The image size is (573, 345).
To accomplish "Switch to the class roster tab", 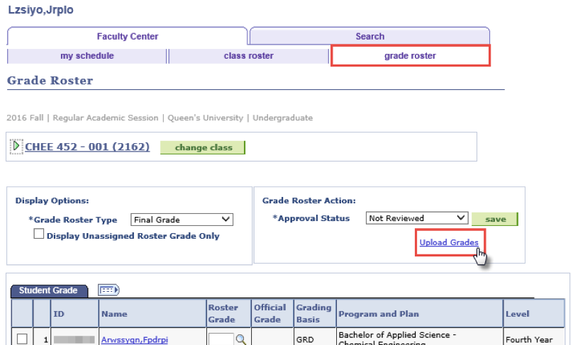I will tap(248, 56).
